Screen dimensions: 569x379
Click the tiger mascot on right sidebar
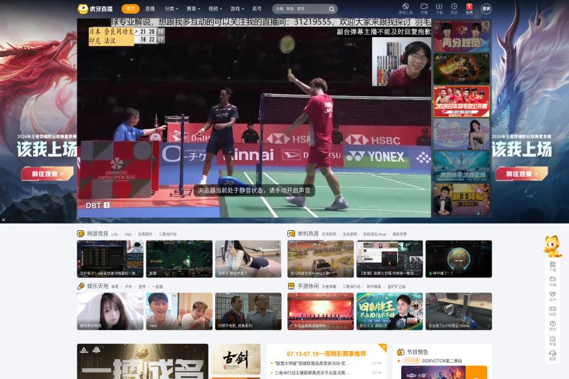[552, 246]
